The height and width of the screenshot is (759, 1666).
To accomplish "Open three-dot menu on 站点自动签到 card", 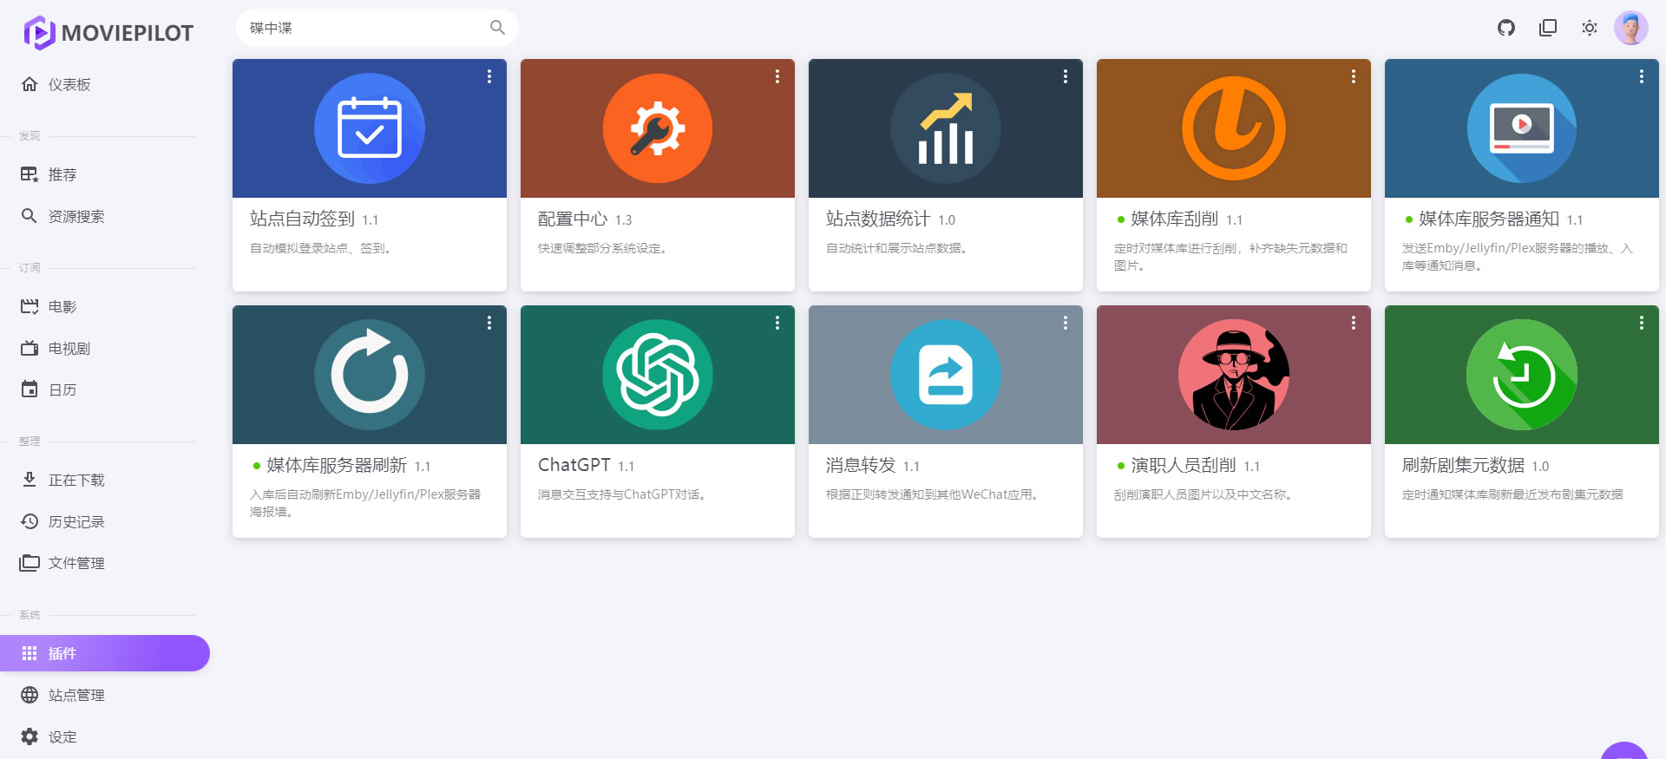I will click(x=489, y=76).
